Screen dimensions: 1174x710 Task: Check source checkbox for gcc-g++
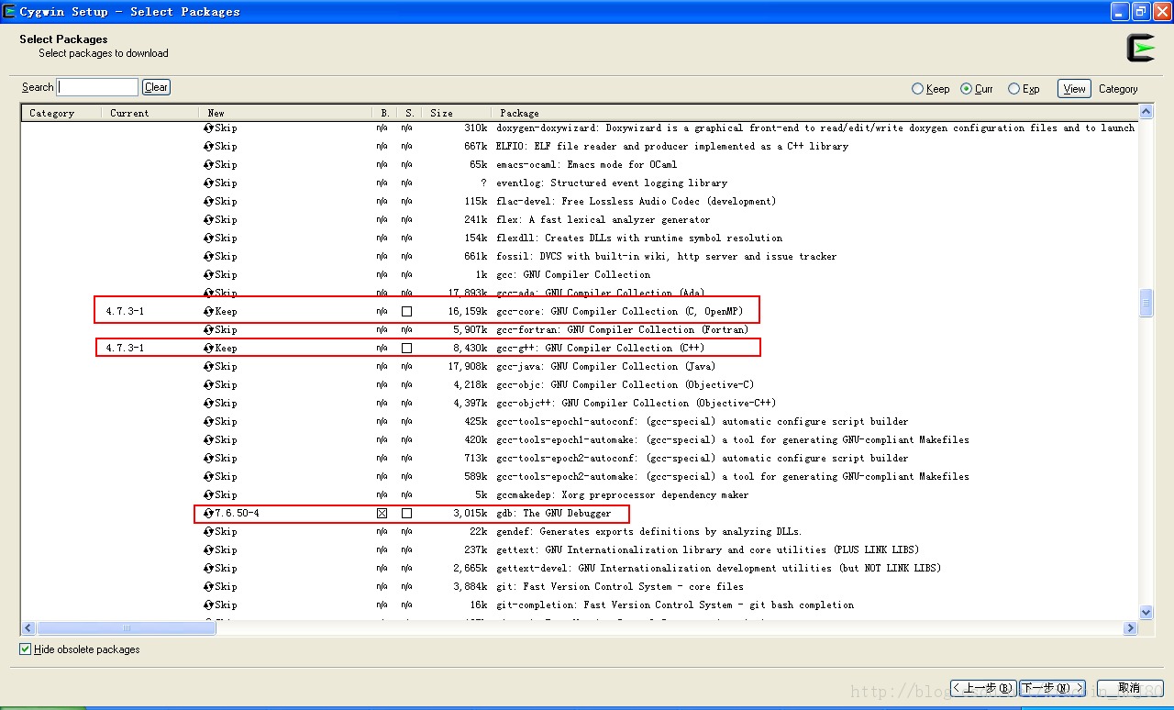point(406,348)
